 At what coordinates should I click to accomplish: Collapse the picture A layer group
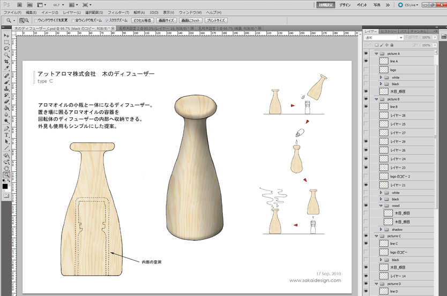376,54
